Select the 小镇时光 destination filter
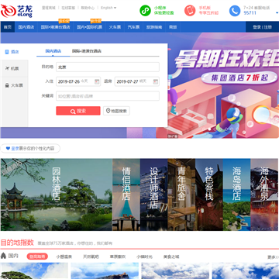 pyautogui.click(x=144, y=257)
